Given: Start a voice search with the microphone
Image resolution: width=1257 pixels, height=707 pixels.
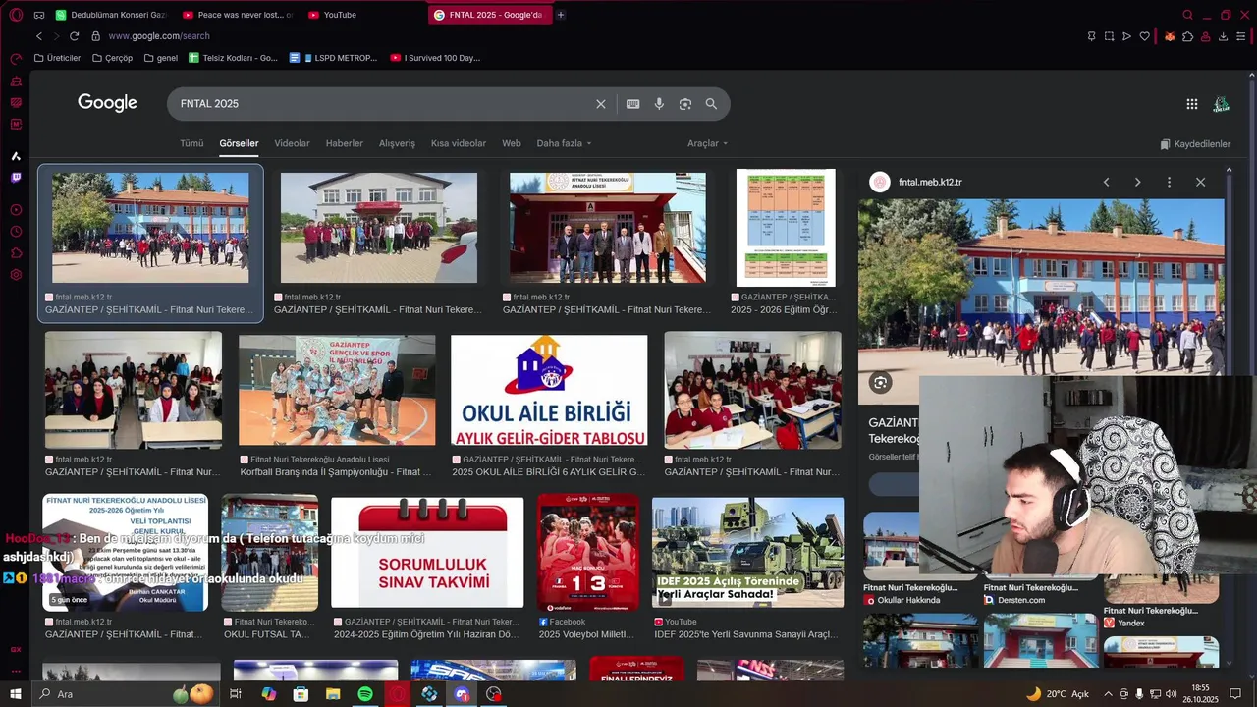Looking at the screenshot, I should tap(659, 104).
